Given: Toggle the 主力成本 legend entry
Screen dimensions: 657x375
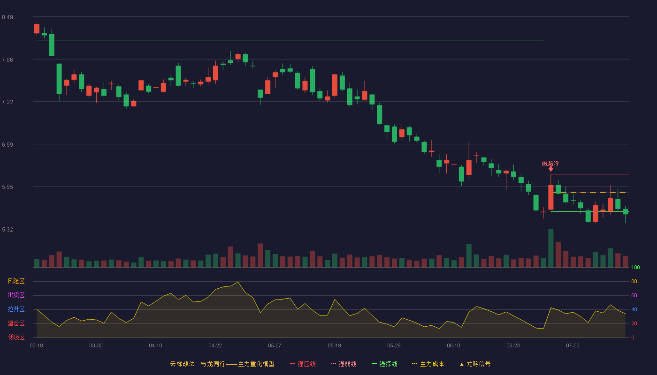Looking at the screenshot, I should (428, 364).
